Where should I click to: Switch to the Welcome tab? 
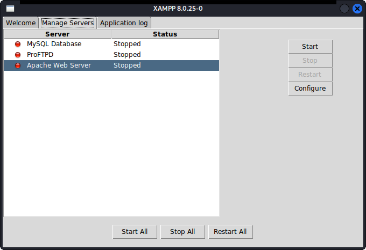(21, 23)
